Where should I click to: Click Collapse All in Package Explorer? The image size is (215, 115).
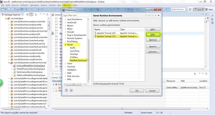click(x=28, y=15)
